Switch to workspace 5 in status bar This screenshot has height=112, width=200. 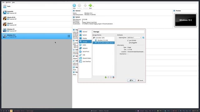coord(9,111)
